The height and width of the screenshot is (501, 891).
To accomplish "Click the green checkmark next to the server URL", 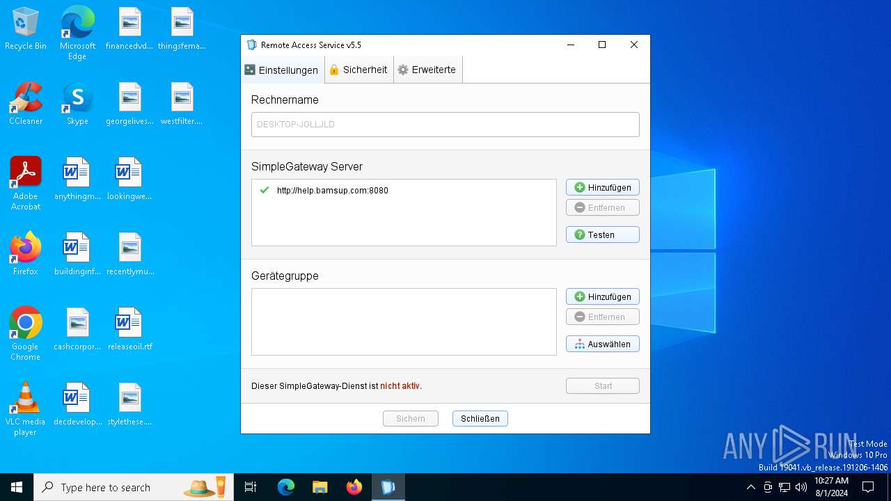I will (264, 190).
